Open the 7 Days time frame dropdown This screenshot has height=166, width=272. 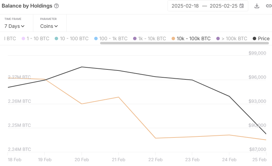tap(14, 26)
